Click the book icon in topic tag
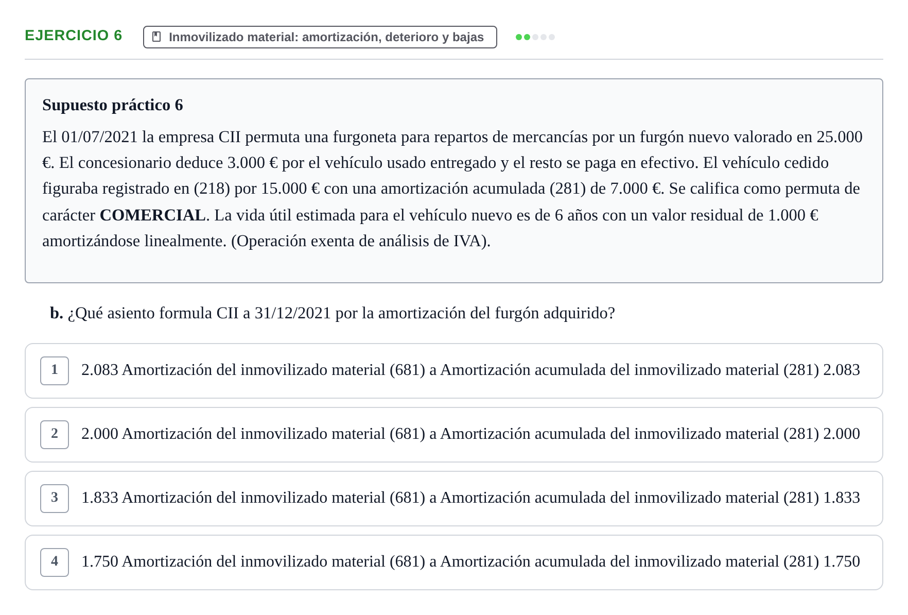Viewport: 908px width, 615px height. 157,37
